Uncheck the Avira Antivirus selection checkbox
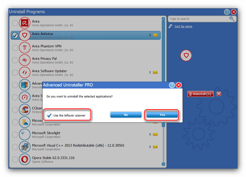 [15, 35]
